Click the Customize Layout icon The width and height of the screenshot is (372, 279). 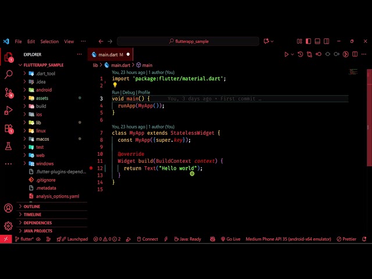pos(299,41)
